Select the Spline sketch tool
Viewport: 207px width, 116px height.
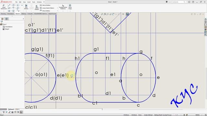click(17, 5)
